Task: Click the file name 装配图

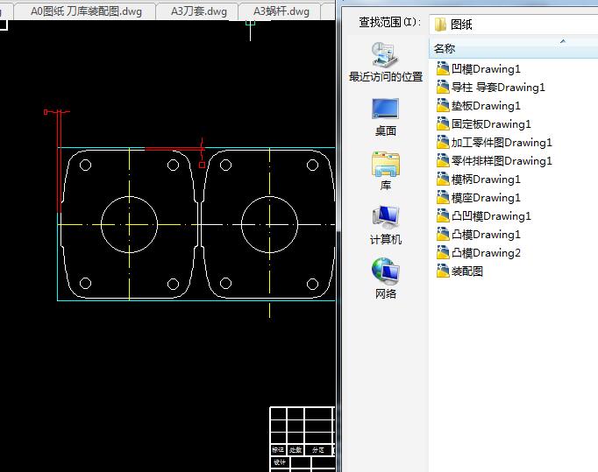Action: [467, 271]
